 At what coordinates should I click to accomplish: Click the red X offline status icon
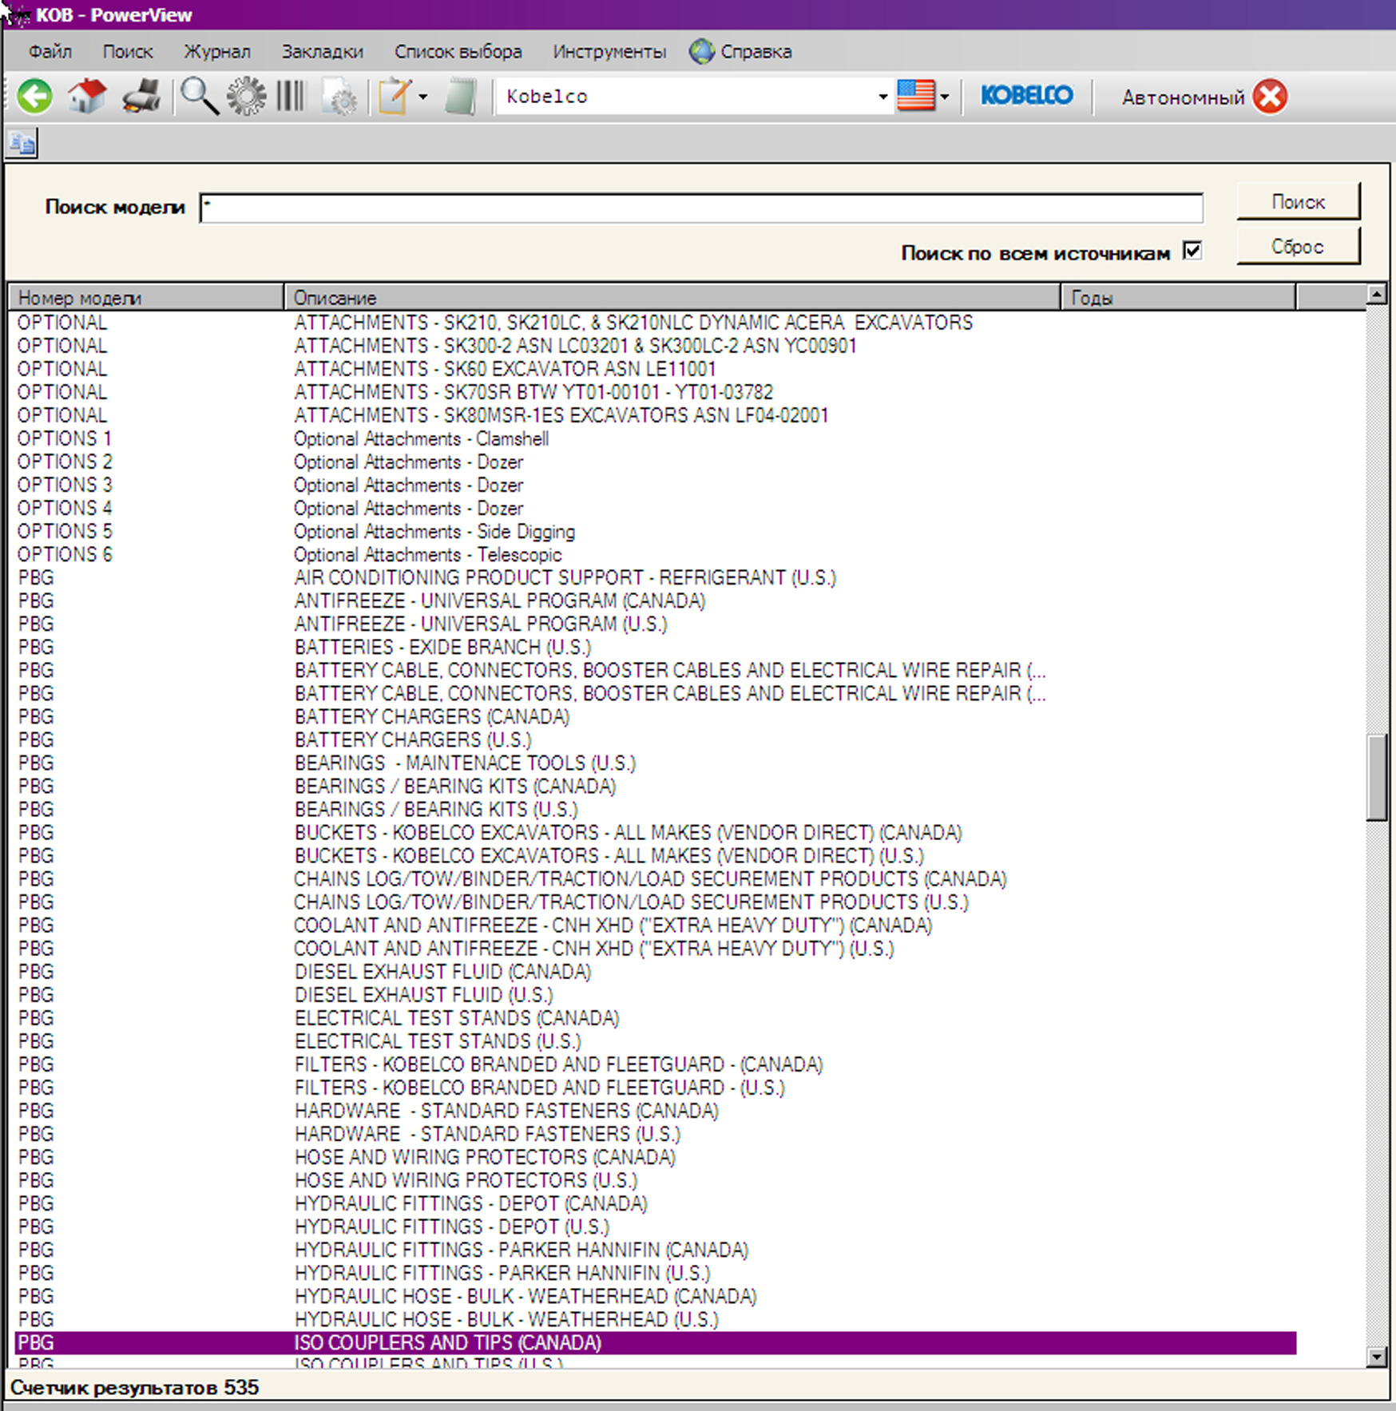click(x=1270, y=97)
